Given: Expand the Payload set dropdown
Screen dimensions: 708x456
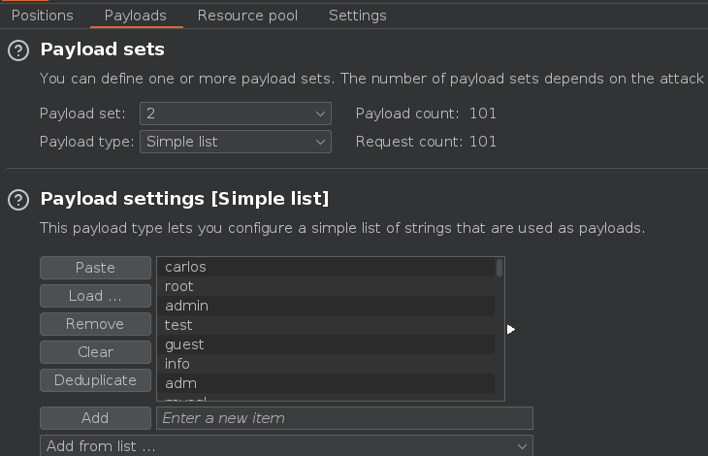Looking at the screenshot, I should [236, 114].
